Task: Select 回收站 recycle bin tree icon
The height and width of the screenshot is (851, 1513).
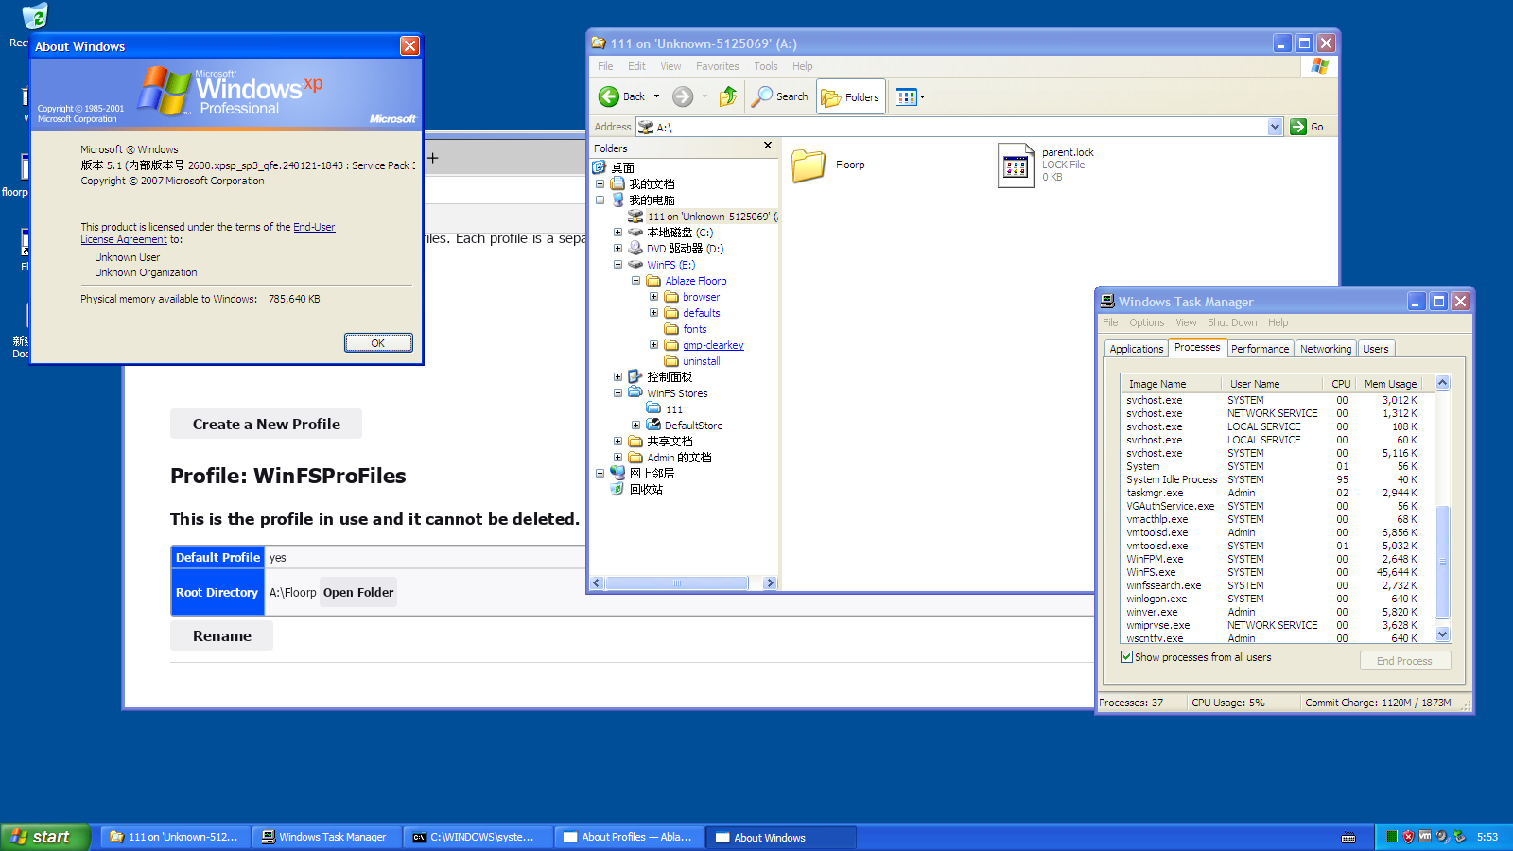Action: pos(617,489)
